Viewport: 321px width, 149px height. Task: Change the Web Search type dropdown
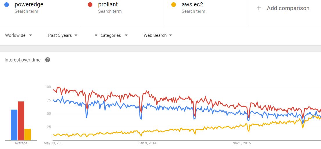click(158, 35)
